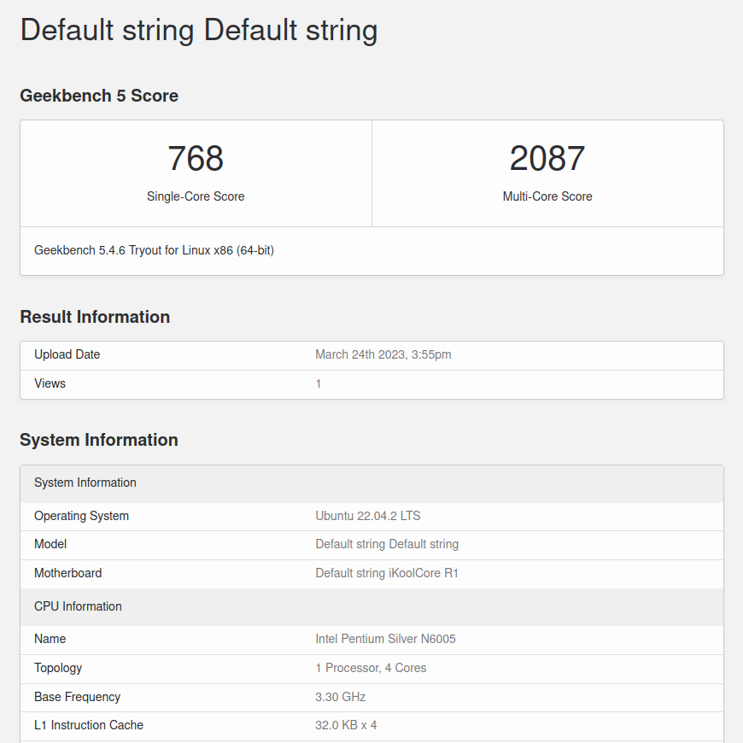Click the page title 'Default string Default string'

(x=199, y=31)
